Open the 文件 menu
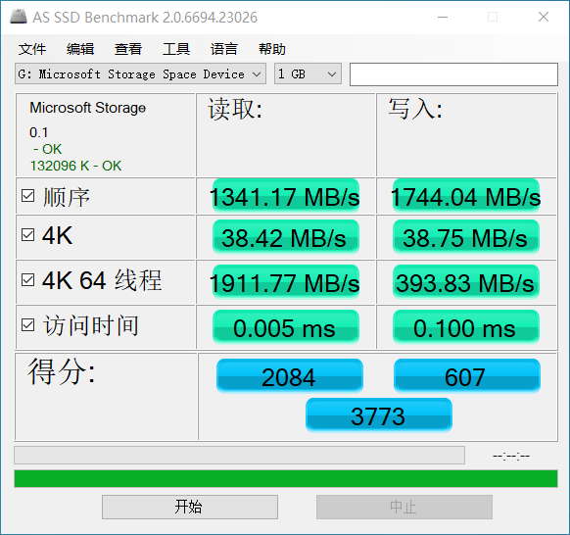570x535 pixels. (32, 49)
